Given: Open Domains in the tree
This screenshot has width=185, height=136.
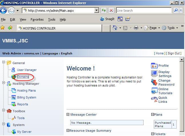Looking at the screenshot, I should [23, 77].
